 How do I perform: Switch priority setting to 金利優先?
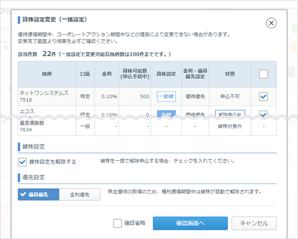[80, 194]
